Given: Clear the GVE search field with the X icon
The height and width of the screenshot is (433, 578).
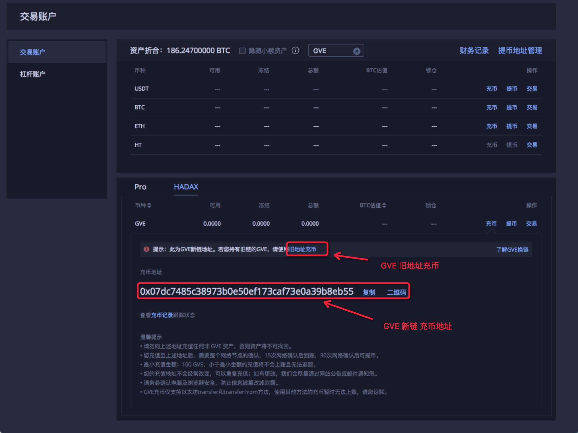Looking at the screenshot, I should point(356,51).
